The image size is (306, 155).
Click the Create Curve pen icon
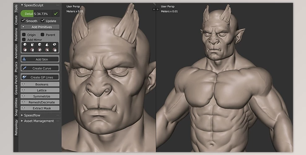point(24,68)
